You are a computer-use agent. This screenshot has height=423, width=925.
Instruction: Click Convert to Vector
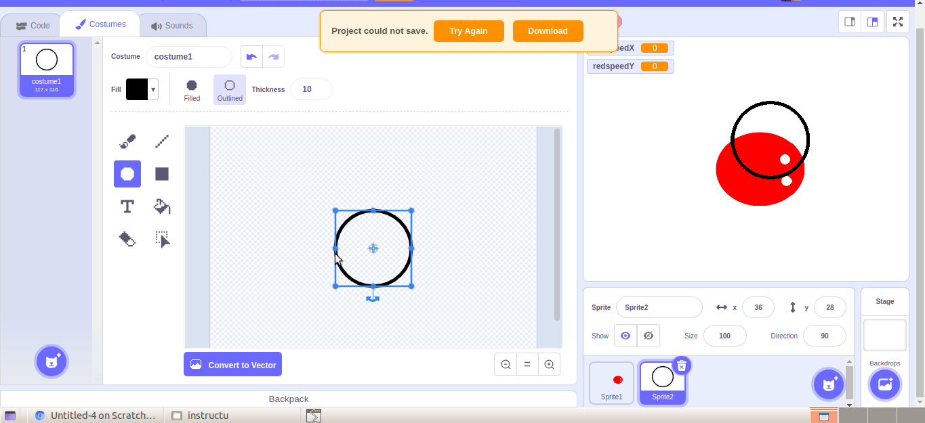(x=232, y=364)
